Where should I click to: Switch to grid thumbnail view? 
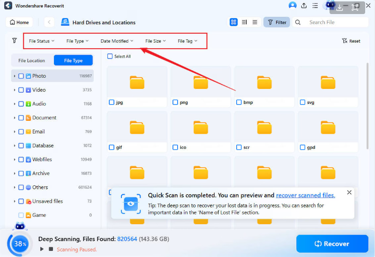coord(233,22)
